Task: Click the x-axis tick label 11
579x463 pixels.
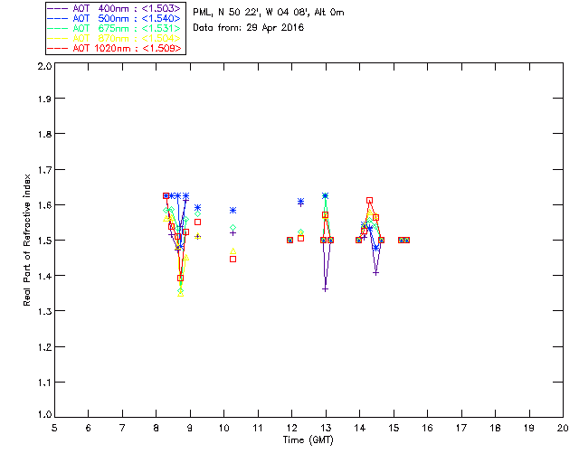Action: click(258, 429)
